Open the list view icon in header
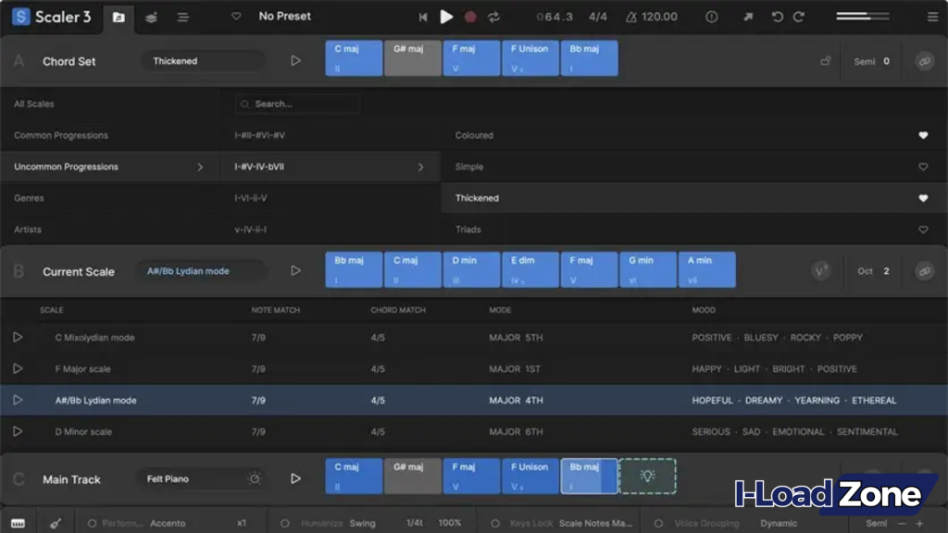This screenshot has height=533, width=948. (183, 17)
